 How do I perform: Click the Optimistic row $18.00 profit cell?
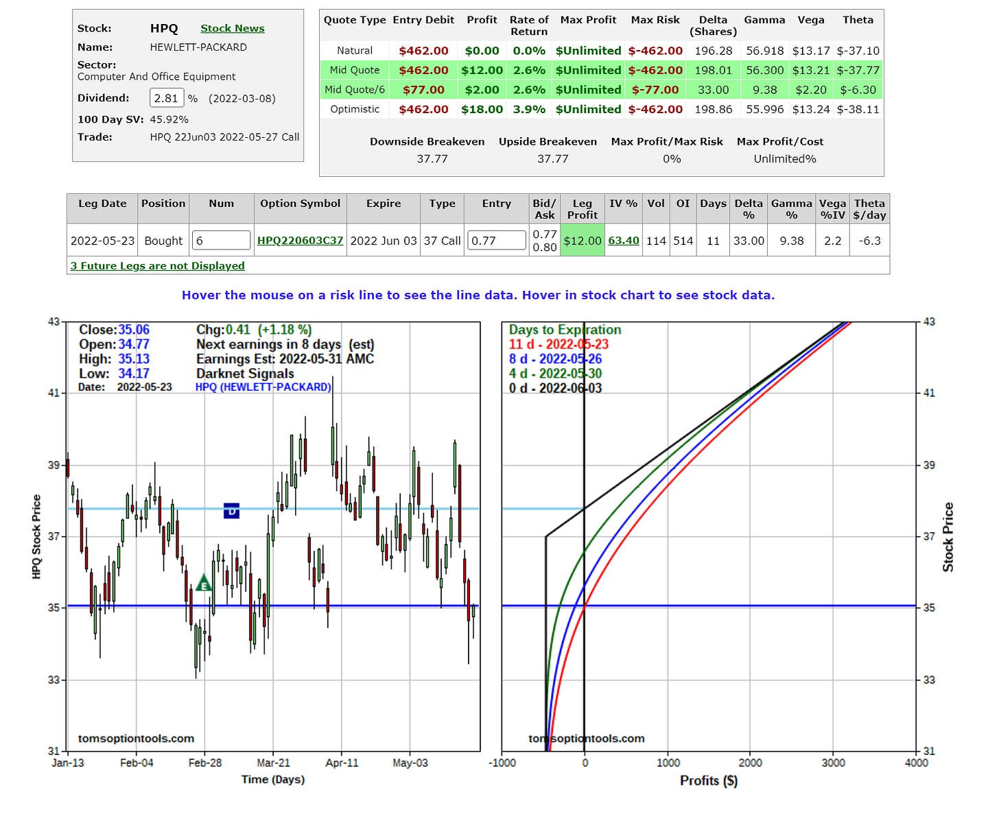[482, 109]
